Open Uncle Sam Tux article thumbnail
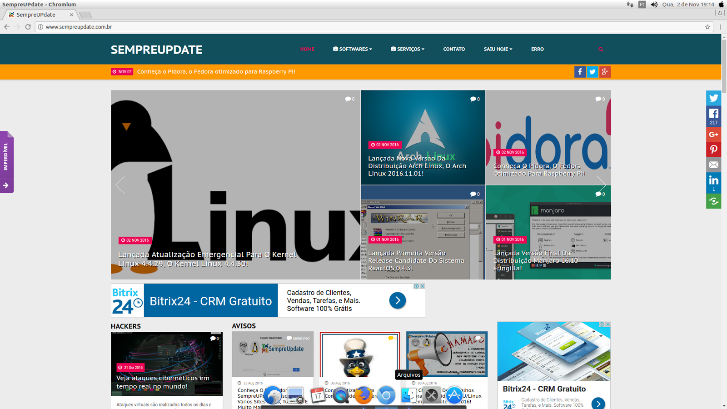This screenshot has width=727, height=409. coord(360,354)
